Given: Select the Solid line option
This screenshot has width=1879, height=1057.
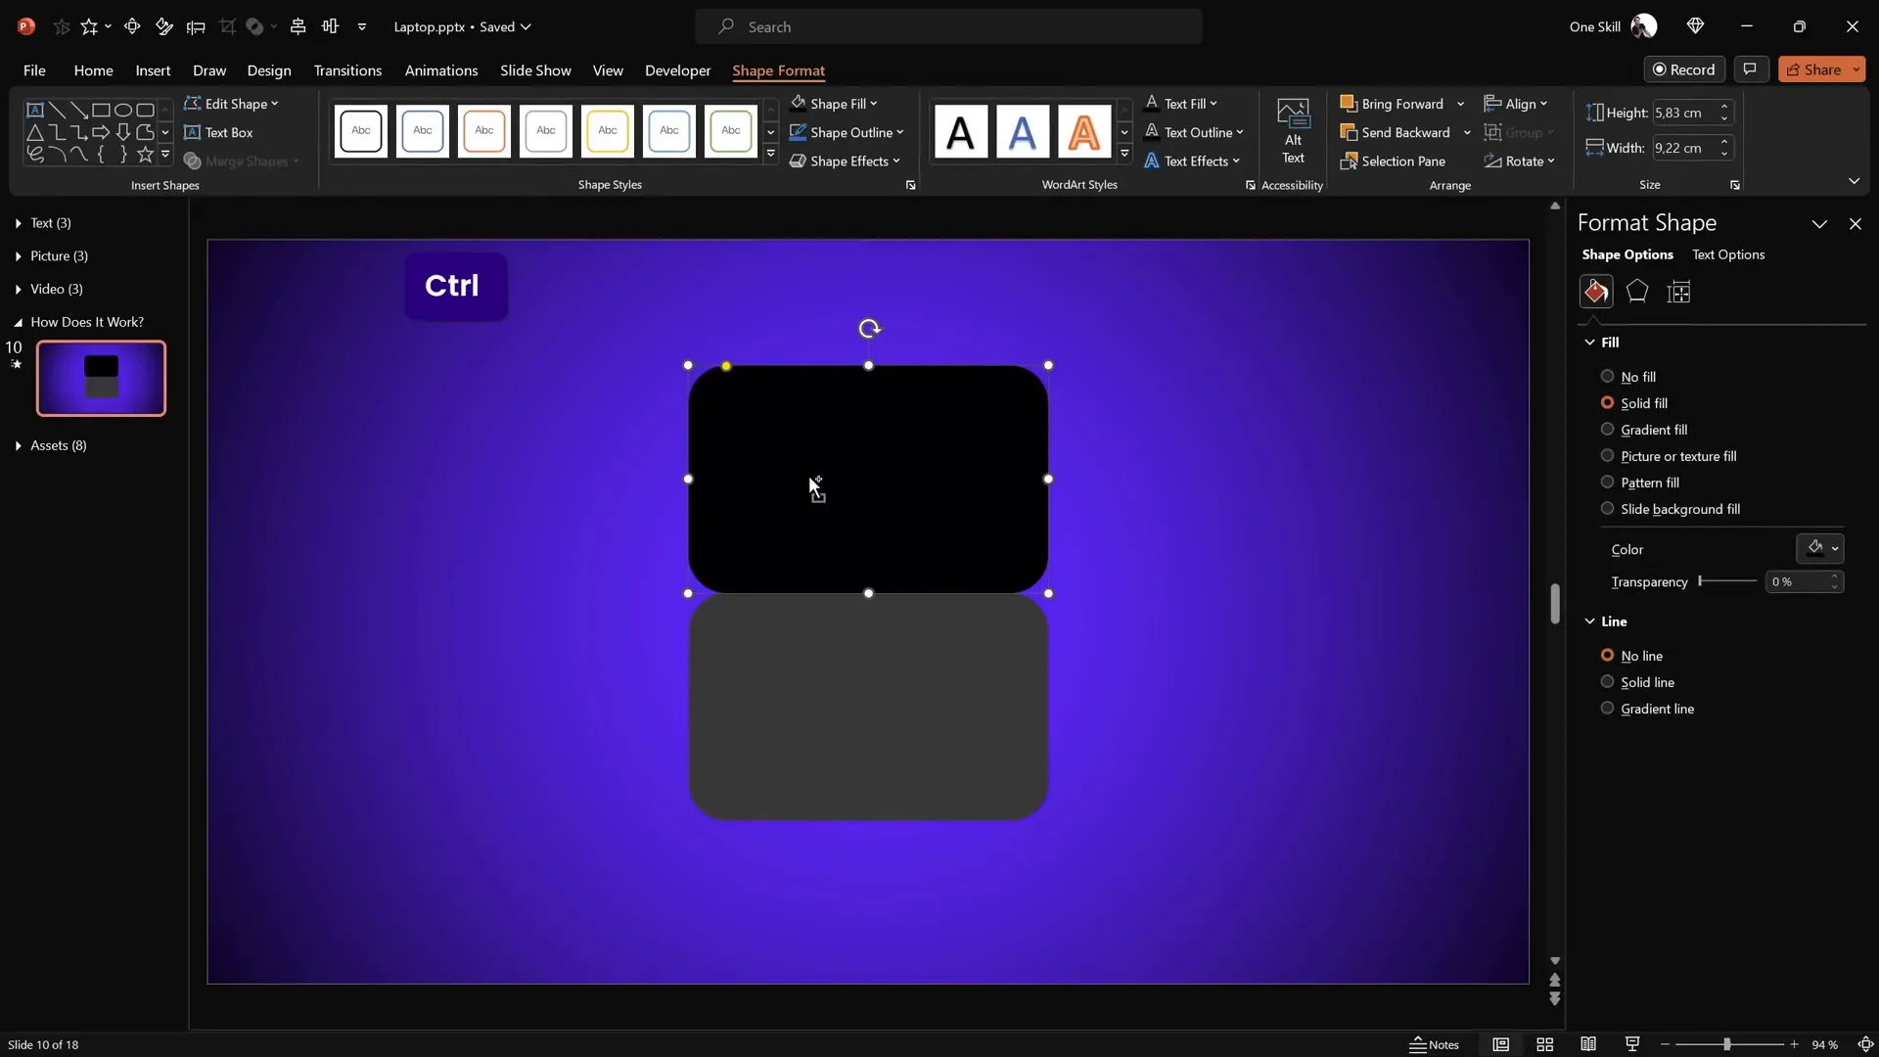Looking at the screenshot, I should pyautogui.click(x=1607, y=681).
